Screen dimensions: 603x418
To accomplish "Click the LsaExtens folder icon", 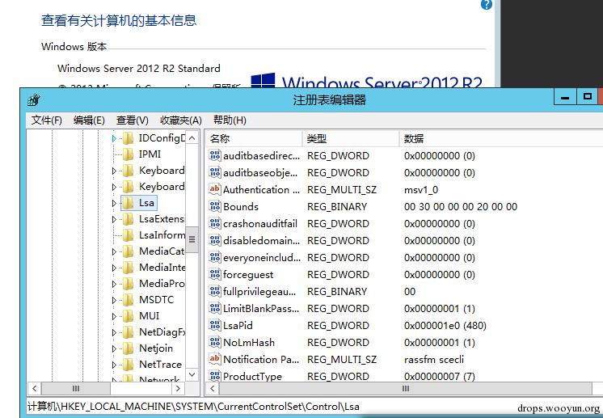I will 128,219.
